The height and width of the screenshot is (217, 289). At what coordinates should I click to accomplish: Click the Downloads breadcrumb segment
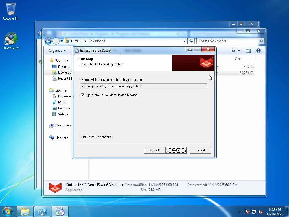(97, 41)
